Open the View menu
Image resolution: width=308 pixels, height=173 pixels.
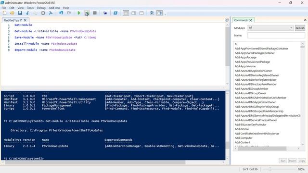20,8
